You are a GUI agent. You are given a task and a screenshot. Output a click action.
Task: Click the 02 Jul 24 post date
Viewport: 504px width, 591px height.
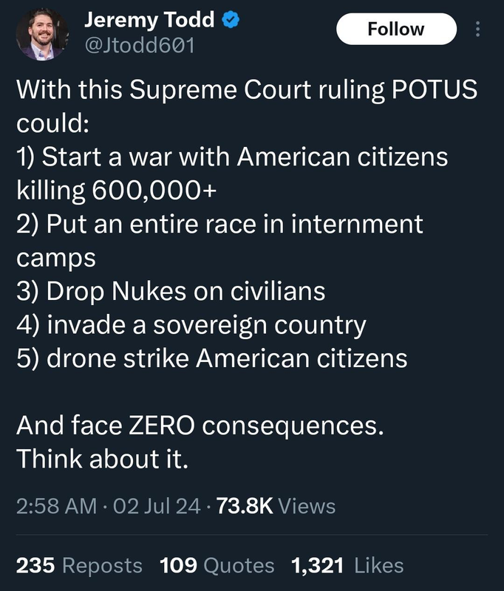pos(157,506)
